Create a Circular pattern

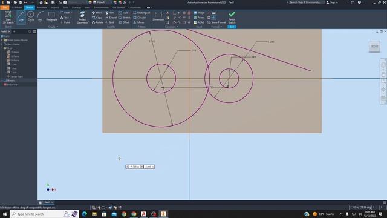140,18
